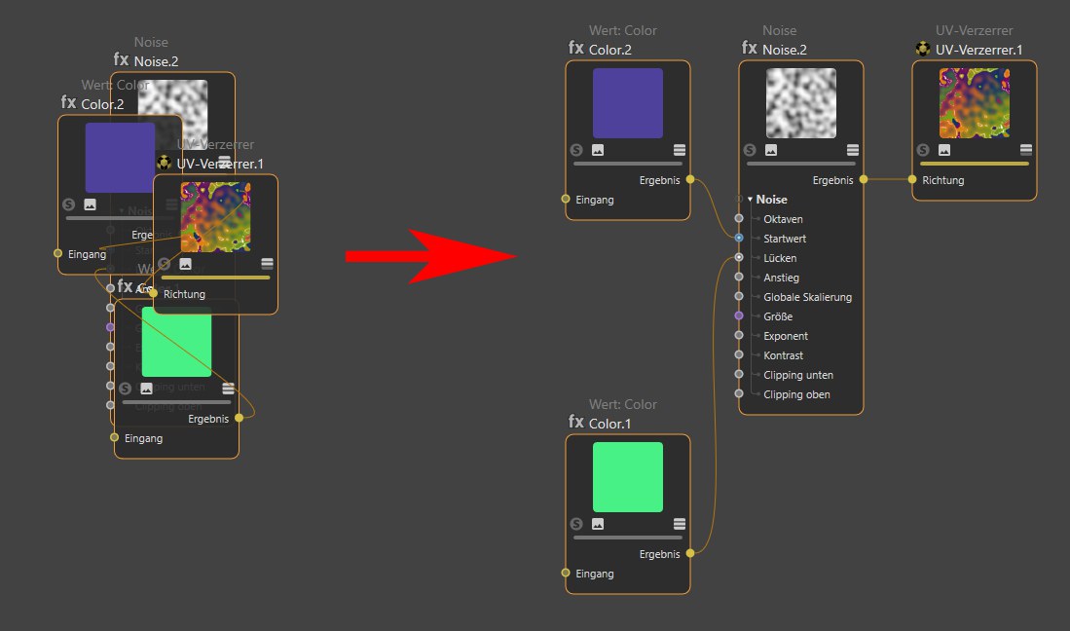The height and width of the screenshot is (631, 1070).
Task: Click the Richtung input on right-hand UV-Verzerrer.1
Action: [912, 179]
